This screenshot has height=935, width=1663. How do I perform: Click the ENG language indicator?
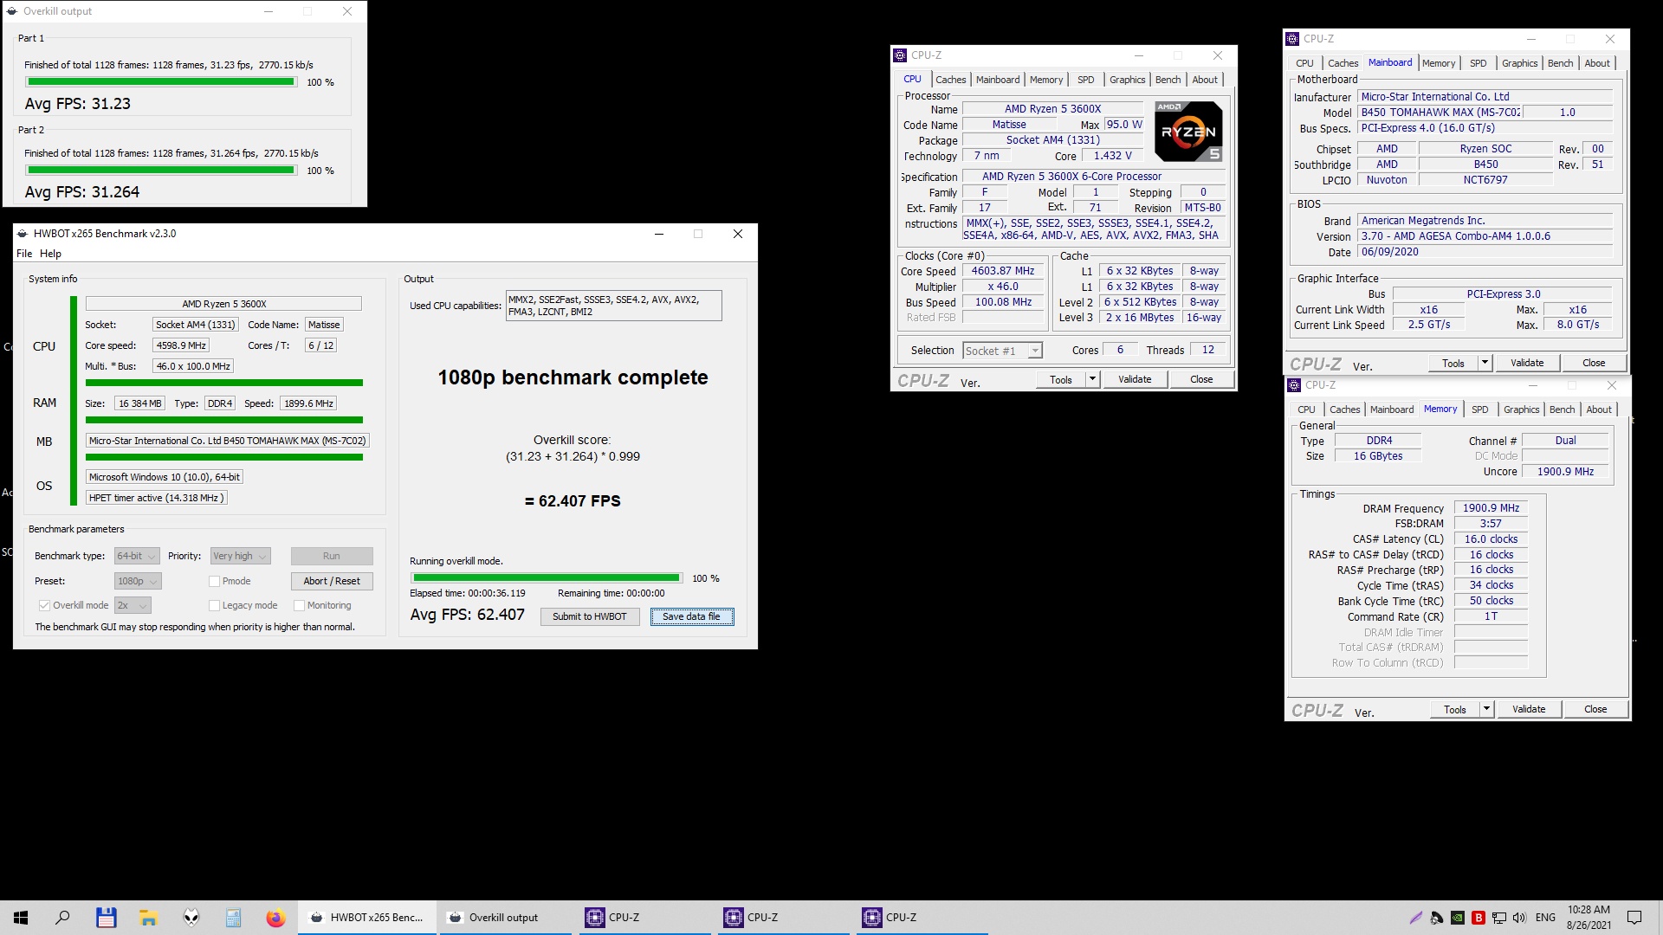[x=1545, y=918]
